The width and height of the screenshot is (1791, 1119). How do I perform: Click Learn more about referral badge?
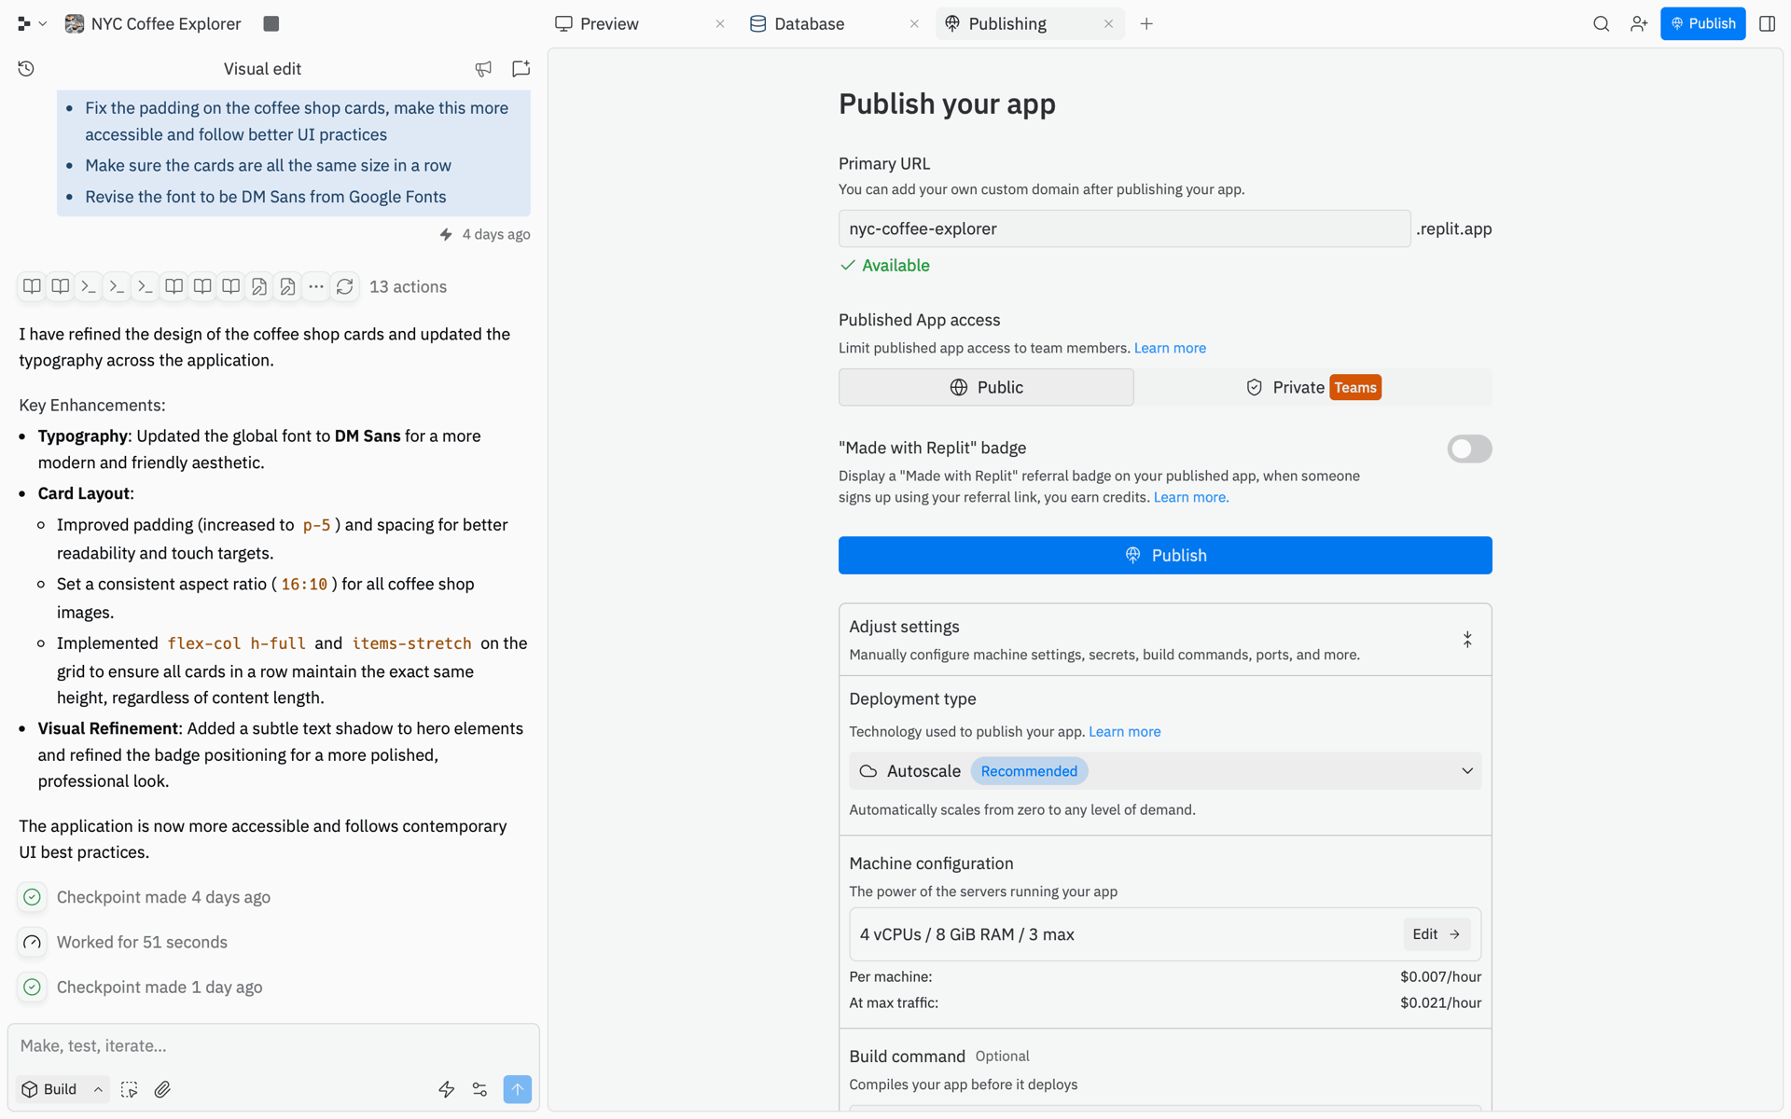click(x=1191, y=497)
